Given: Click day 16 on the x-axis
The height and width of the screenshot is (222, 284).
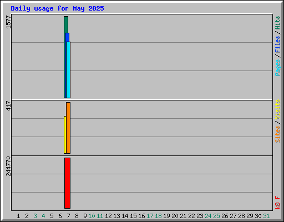Looking at the screenshot, I should tap(141, 216).
